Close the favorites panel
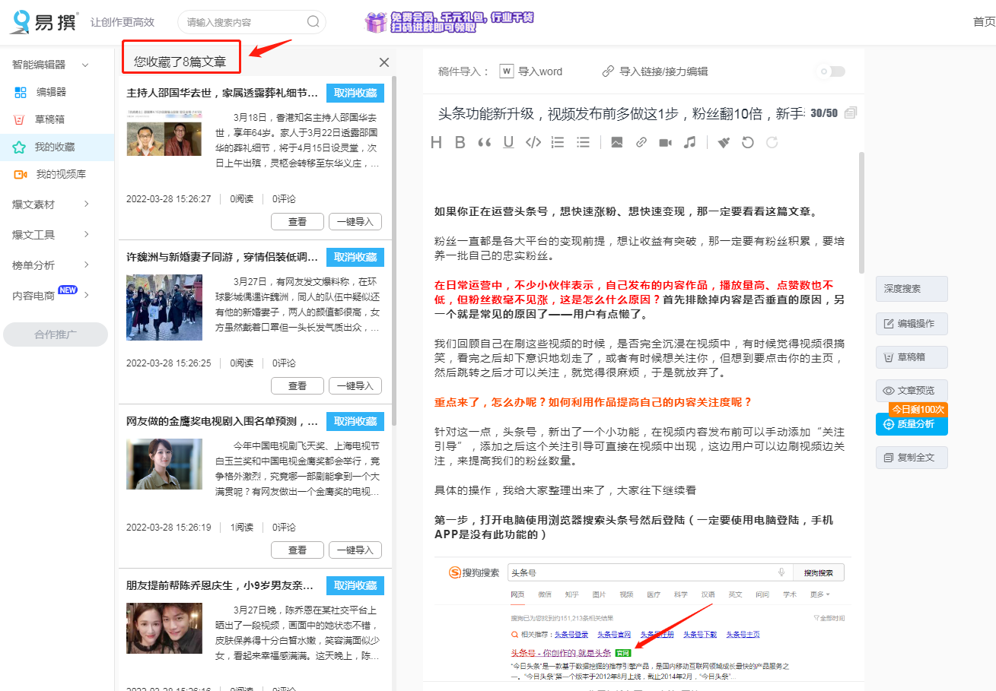The width and height of the screenshot is (996, 691). (384, 62)
